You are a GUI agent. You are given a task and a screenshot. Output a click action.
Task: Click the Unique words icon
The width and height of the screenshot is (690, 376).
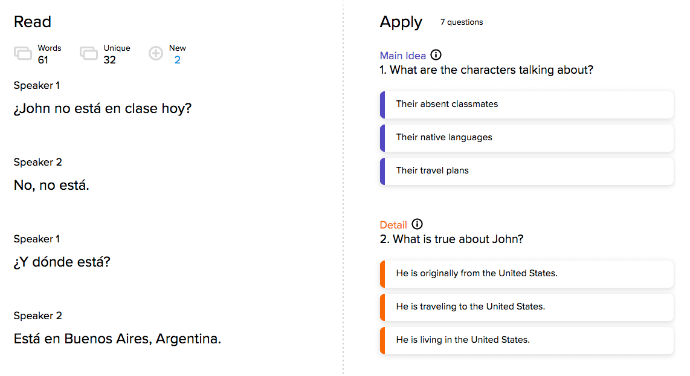(89, 54)
